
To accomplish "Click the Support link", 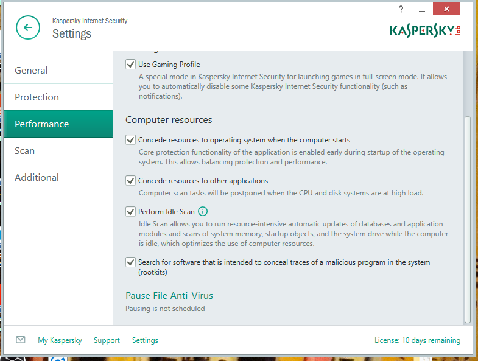I will tap(107, 340).
